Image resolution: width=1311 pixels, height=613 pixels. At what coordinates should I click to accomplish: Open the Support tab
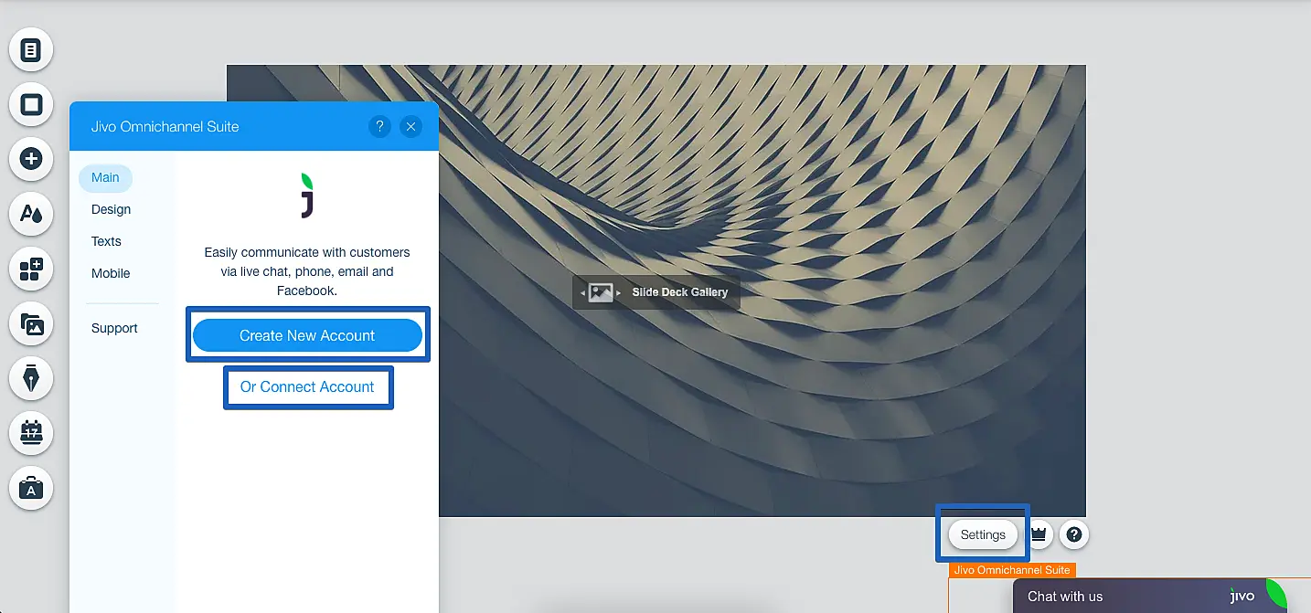tap(114, 328)
